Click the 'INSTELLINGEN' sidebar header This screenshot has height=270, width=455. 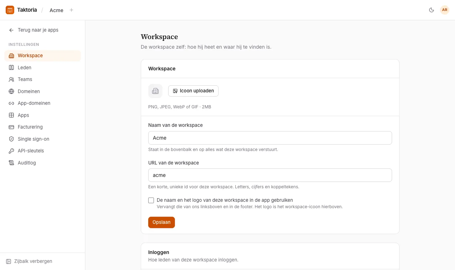[24, 44]
